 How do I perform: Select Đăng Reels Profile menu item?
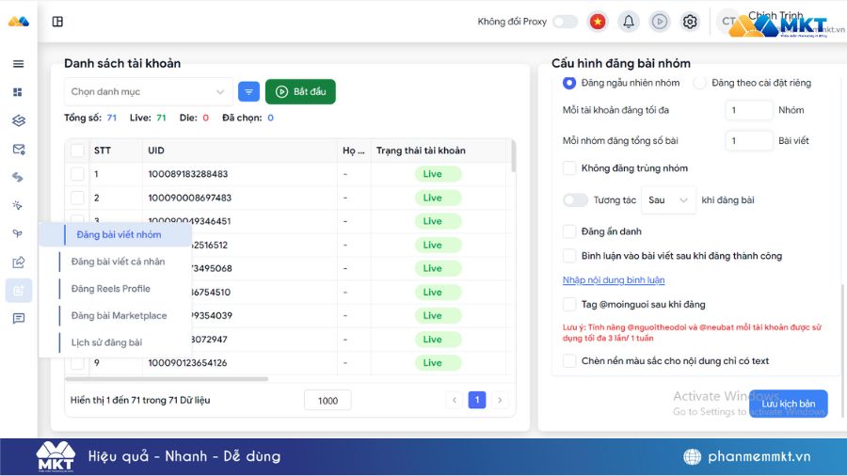tap(111, 289)
